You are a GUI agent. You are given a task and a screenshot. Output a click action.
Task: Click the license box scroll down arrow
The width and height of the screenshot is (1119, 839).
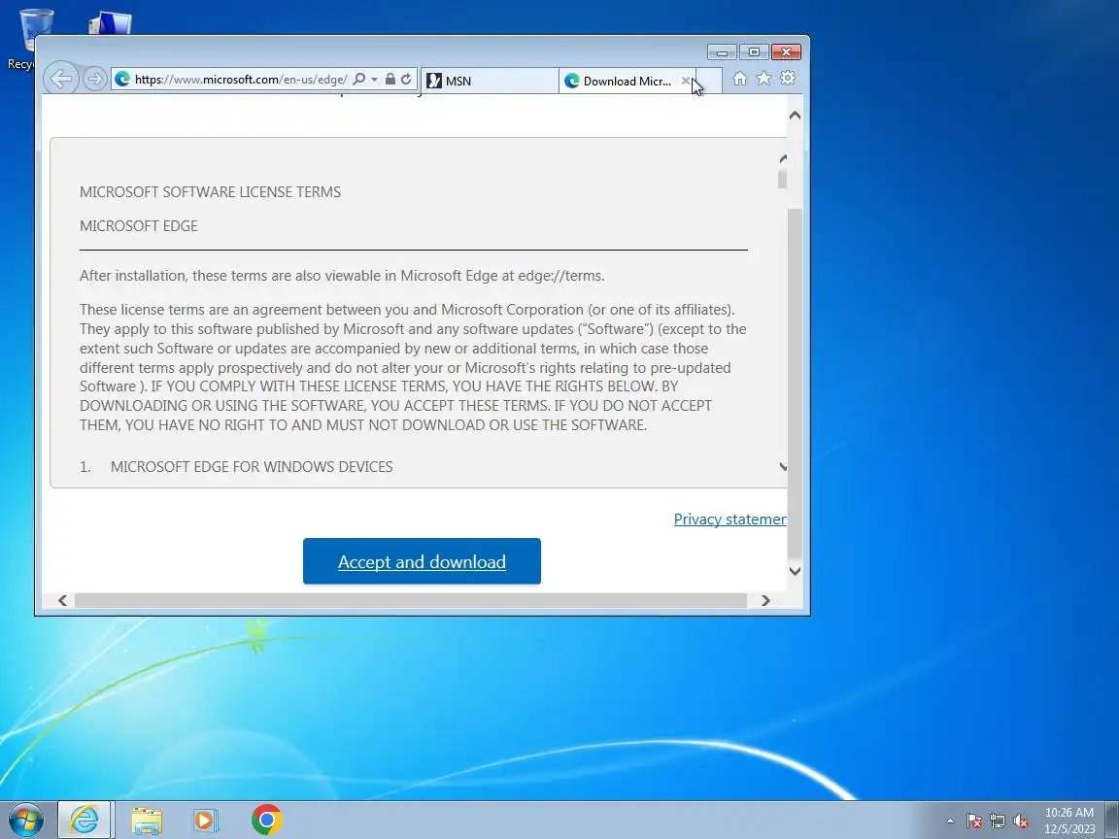point(783,466)
